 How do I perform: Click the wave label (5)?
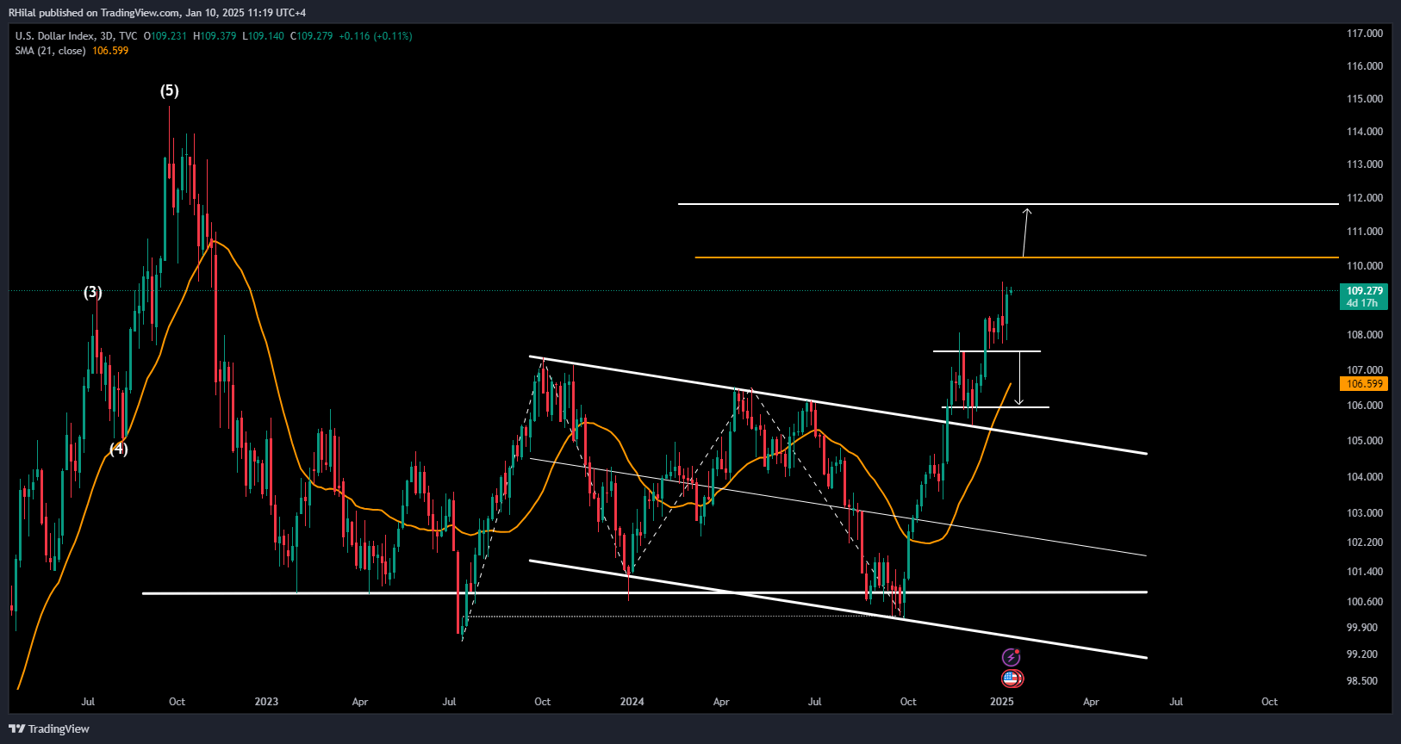[x=170, y=90]
